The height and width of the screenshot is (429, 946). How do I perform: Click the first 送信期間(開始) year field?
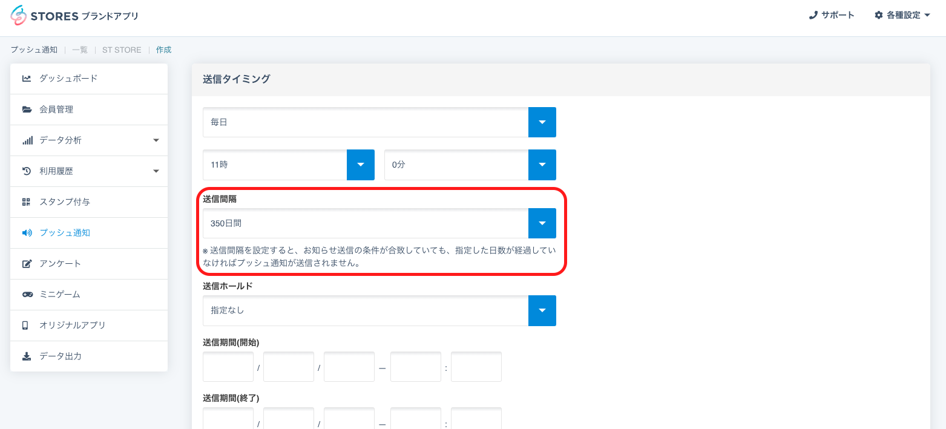pos(228,367)
